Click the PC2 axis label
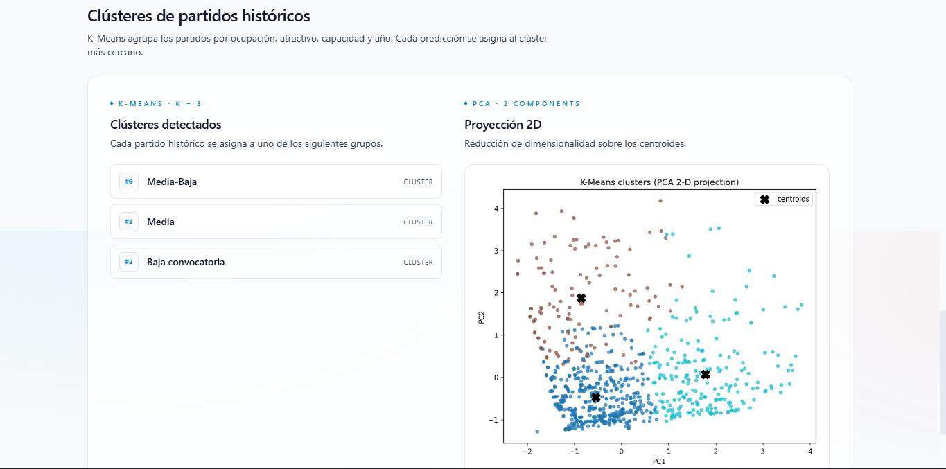946x469 pixels. point(482,316)
